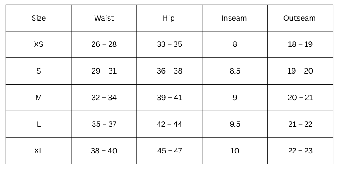Select the hip value 36 – 38
The image size is (338, 169).
click(x=169, y=71)
